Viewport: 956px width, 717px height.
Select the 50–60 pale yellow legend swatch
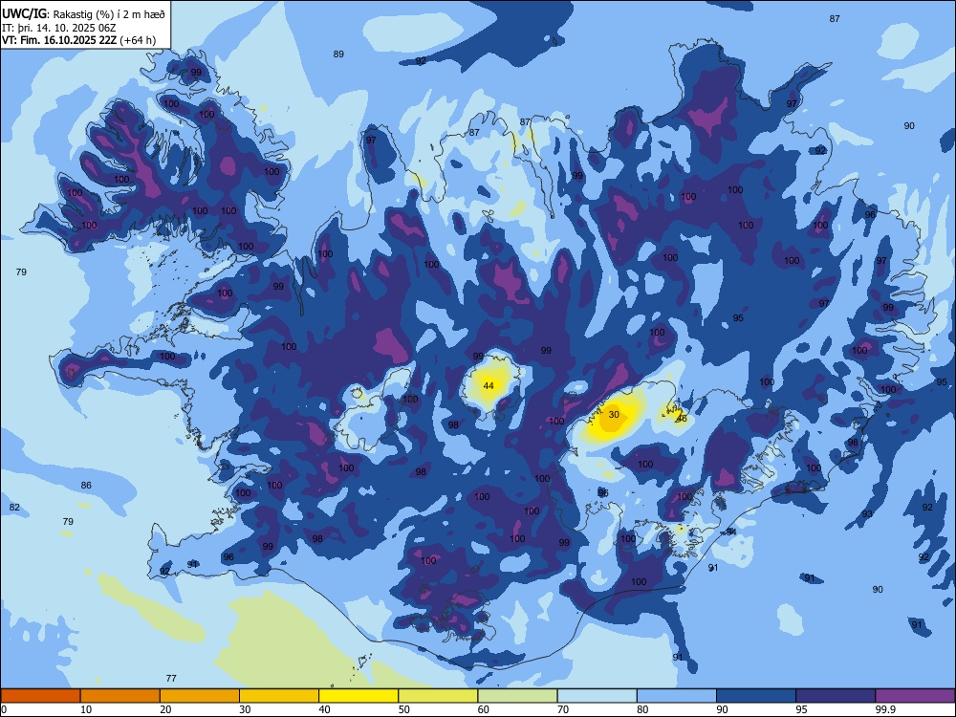(x=438, y=696)
